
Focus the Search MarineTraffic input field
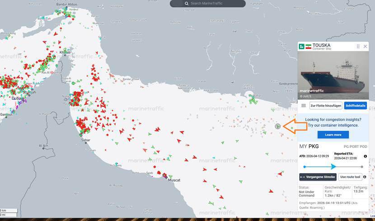pyautogui.click(x=207, y=4)
